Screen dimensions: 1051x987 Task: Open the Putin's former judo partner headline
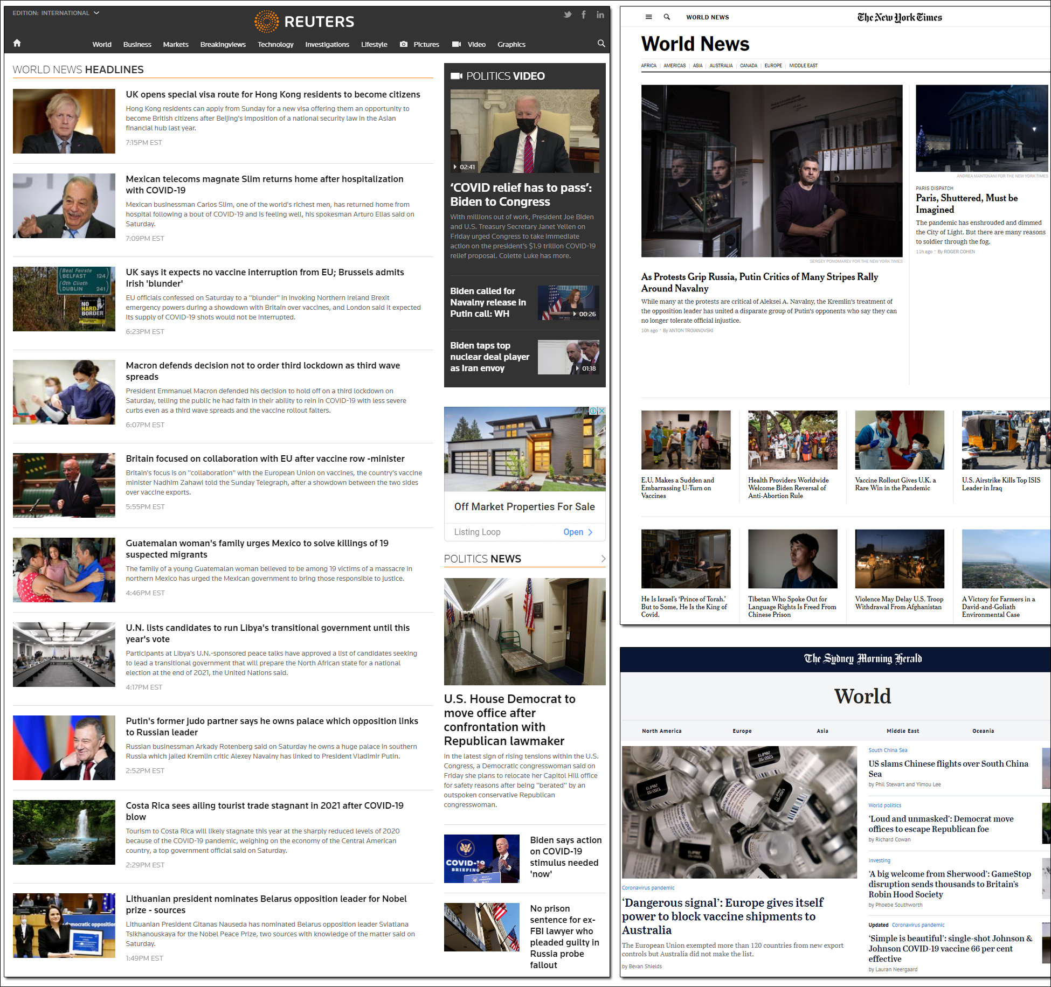click(272, 726)
